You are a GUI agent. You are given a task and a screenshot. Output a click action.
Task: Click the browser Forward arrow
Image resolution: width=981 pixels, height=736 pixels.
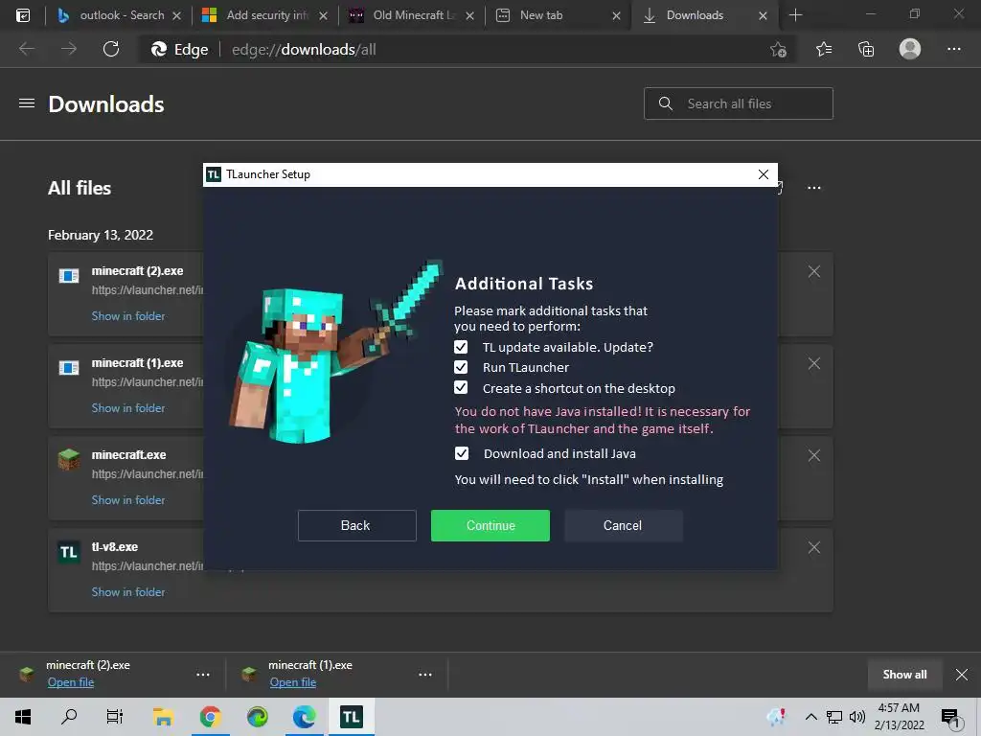[69, 49]
